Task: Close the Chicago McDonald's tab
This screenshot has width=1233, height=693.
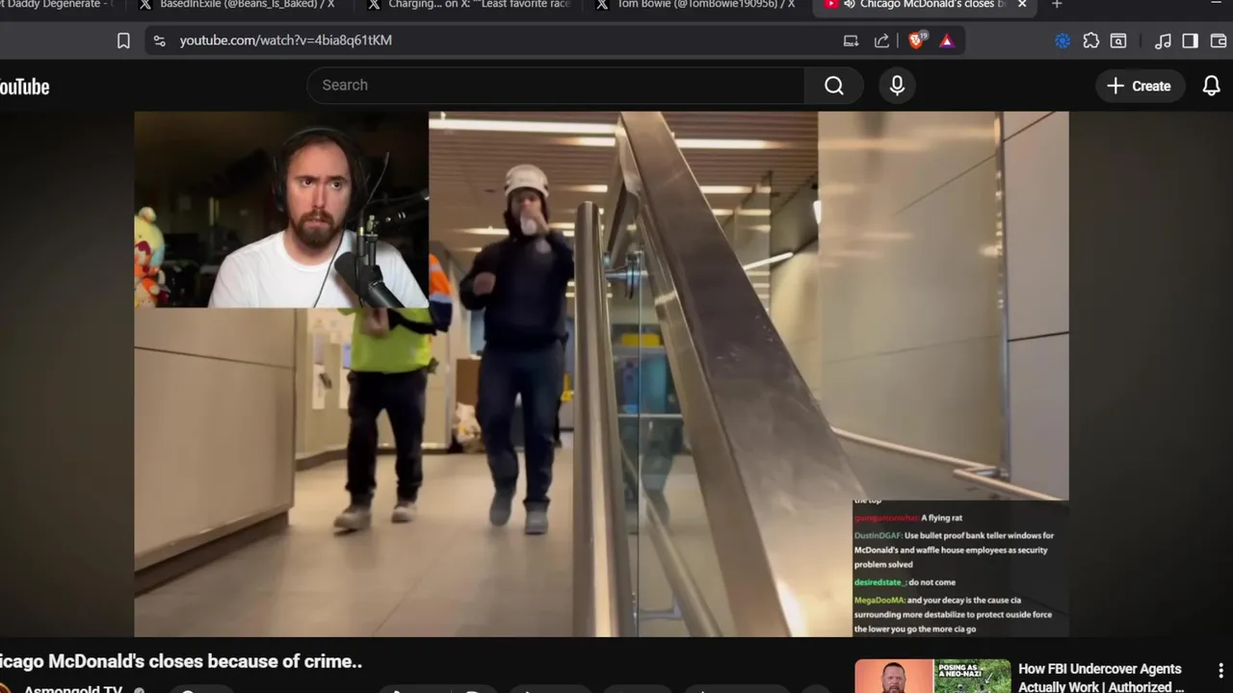Action: [x=1022, y=5]
